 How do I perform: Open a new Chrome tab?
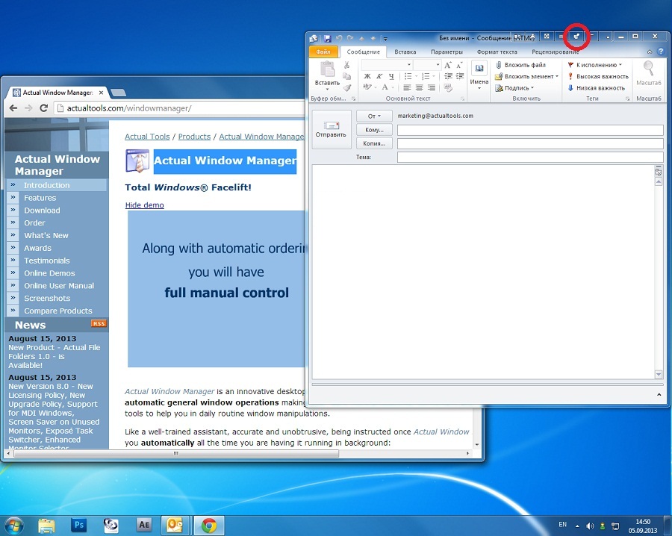(118, 93)
